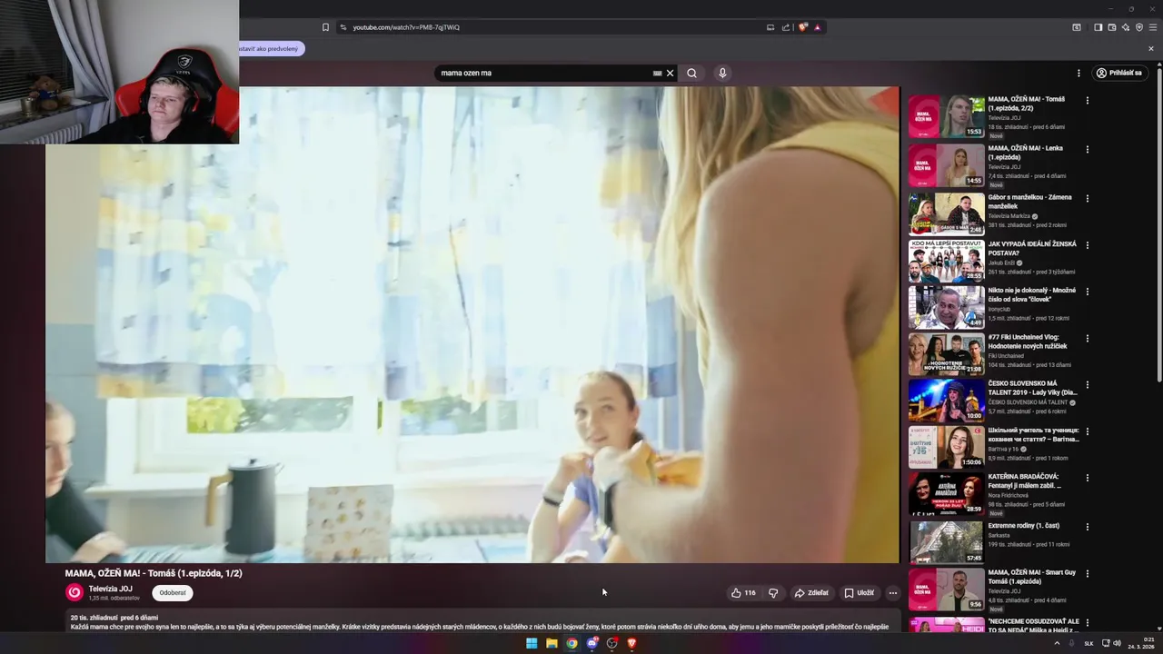Click Televízia JOJ channel avatar
This screenshot has height=654, width=1163.
click(x=75, y=592)
